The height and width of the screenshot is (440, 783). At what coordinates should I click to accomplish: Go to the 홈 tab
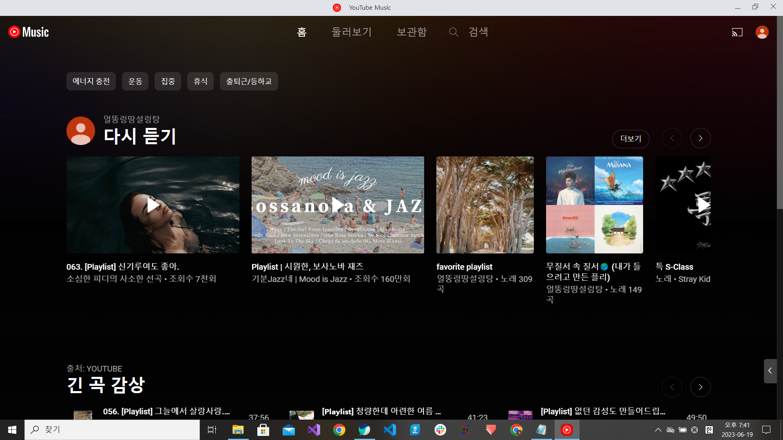301,32
